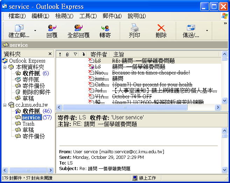Click the deleted-mail icon of the jumi... message
The image size is (230, 183).
point(91,78)
